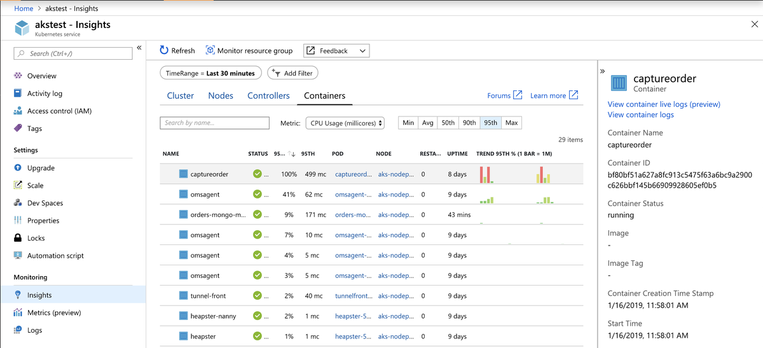763x348 pixels.
Task: Switch to the Nodes tab
Action: click(221, 95)
